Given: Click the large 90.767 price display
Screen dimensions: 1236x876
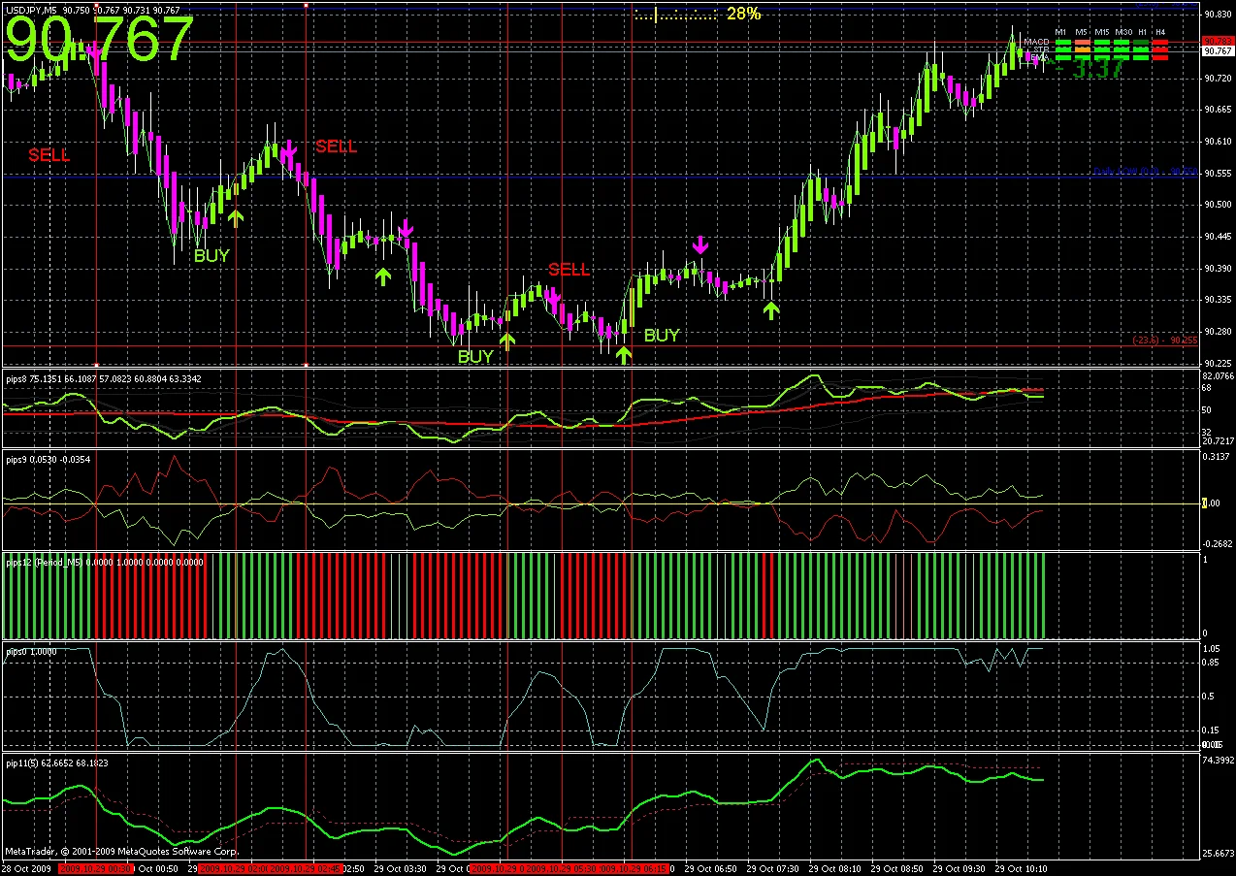Looking at the screenshot, I should [102, 41].
